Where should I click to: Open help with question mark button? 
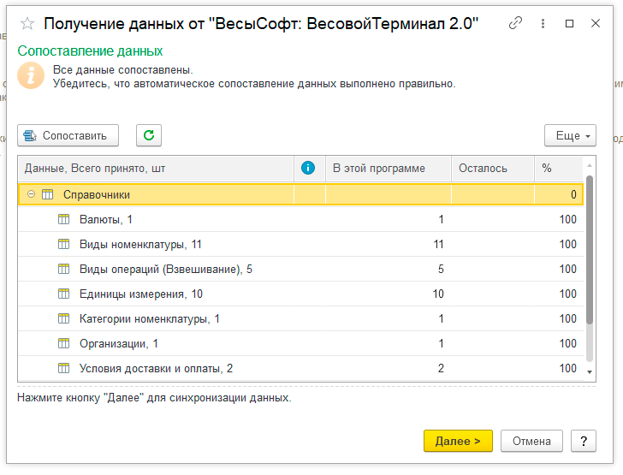(x=583, y=441)
